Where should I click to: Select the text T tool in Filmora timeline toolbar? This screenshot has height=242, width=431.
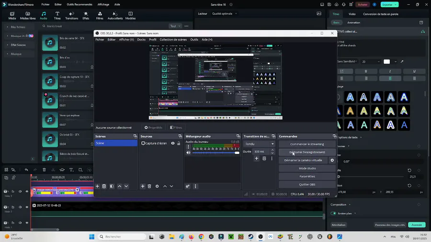71,170
